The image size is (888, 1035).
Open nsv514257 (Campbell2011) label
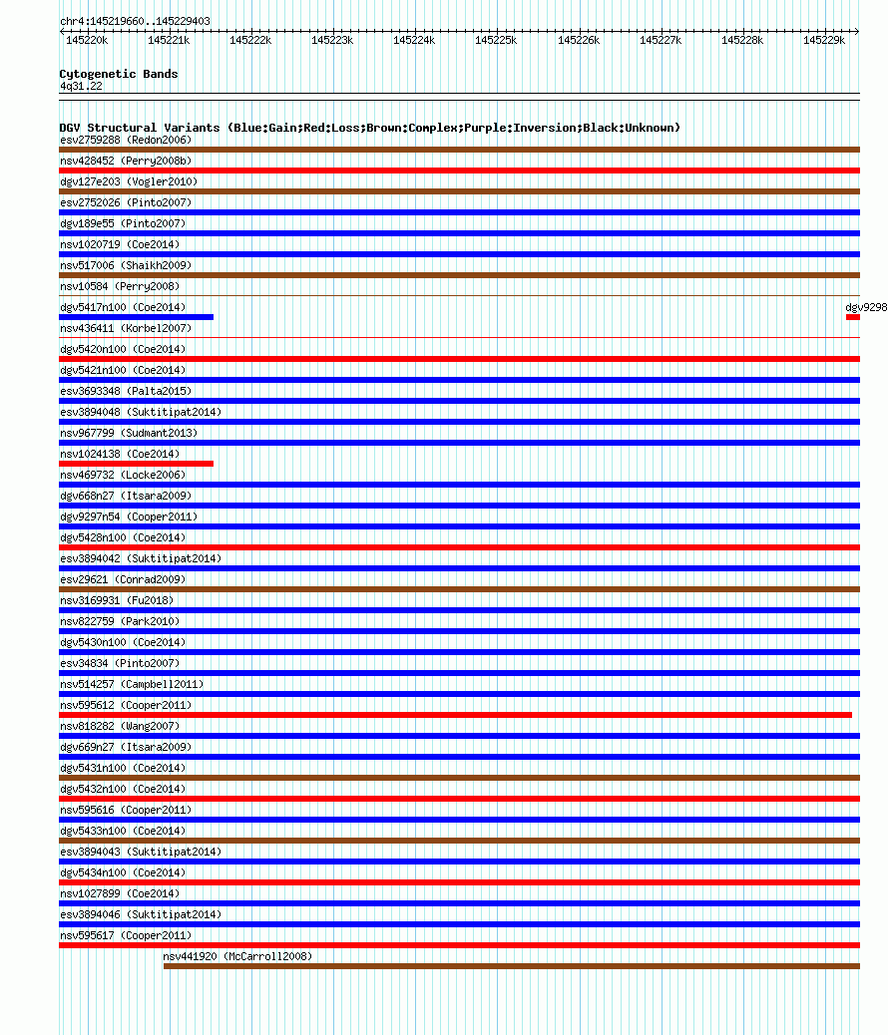click(x=132, y=684)
